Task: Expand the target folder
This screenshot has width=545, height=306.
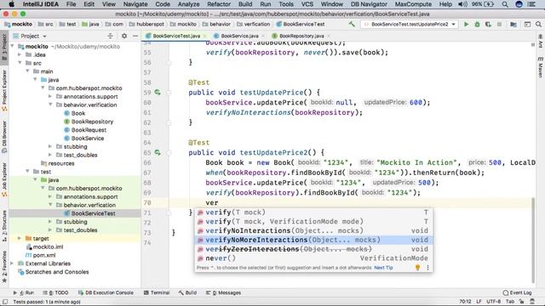Action: point(20,238)
